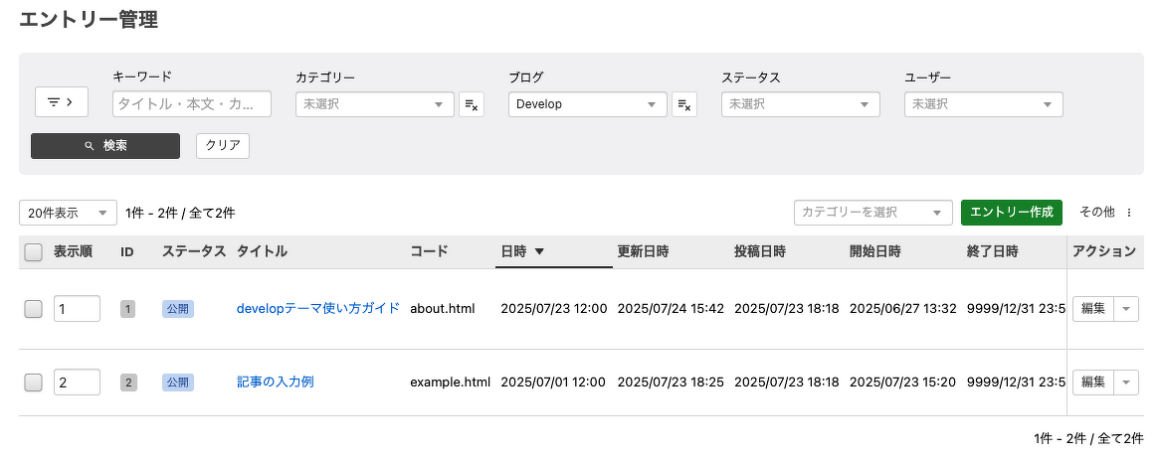
Task: Open the その他 more options menu
Action: click(1105, 213)
